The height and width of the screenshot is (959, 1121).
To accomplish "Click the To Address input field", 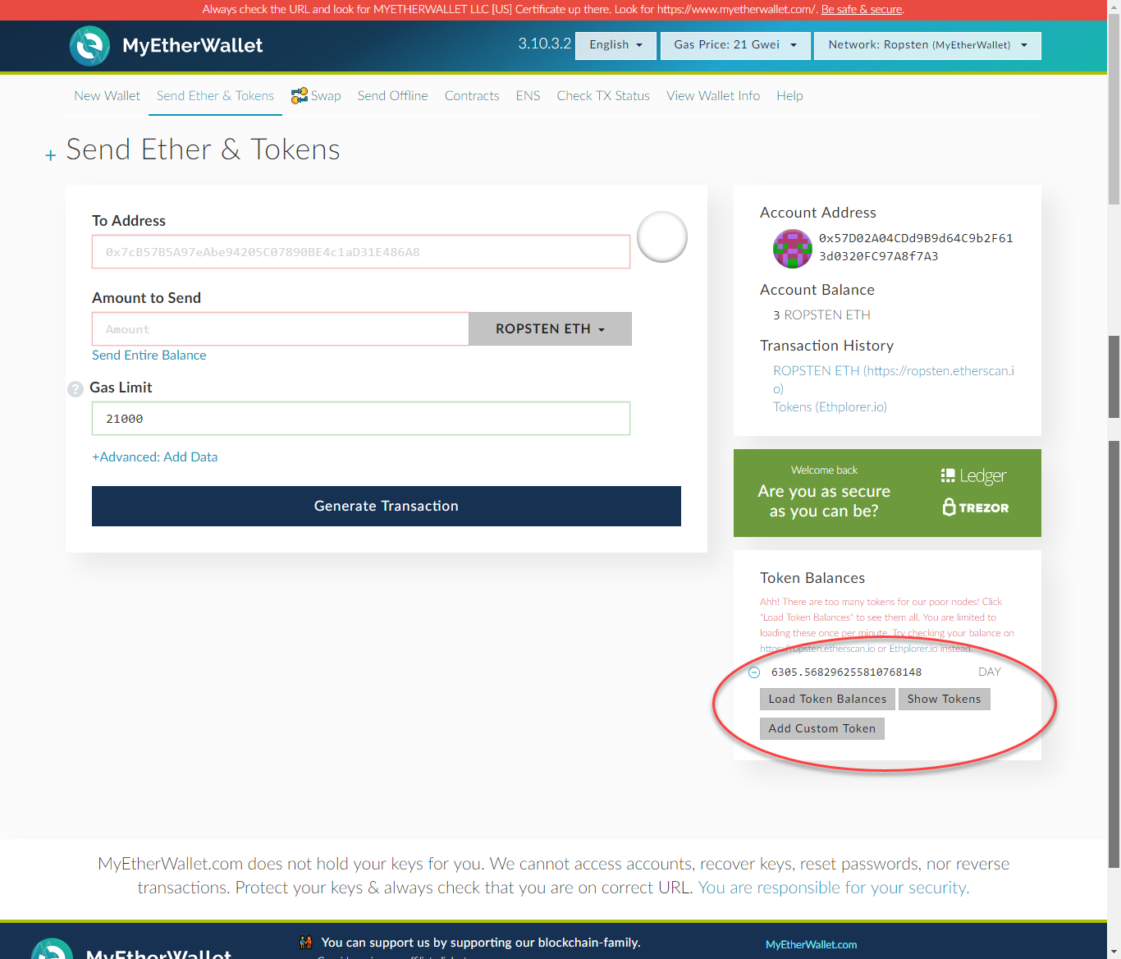I will click(x=361, y=252).
